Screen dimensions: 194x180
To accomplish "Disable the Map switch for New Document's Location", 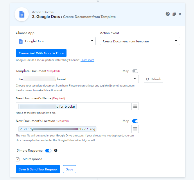I will [x=135, y=121].
